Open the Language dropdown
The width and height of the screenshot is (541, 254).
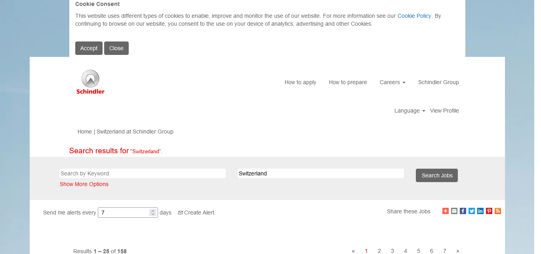(410, 111)
